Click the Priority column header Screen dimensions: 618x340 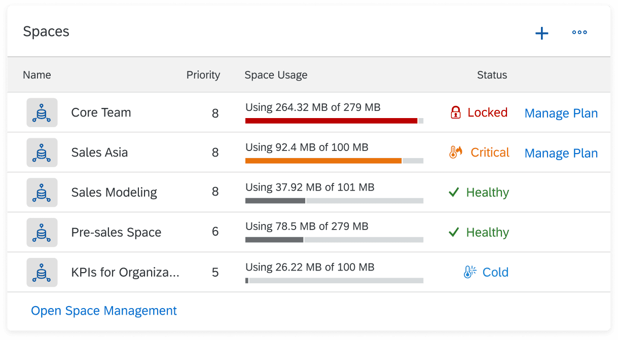203,75
